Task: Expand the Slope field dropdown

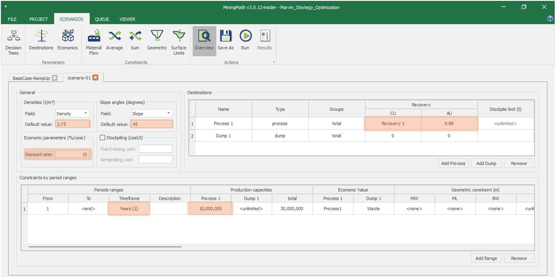Action: click(x=168, y=114)
